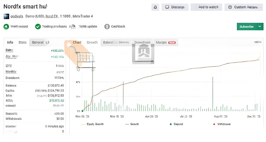
Task: Click the user avatar beside the username
Action: click(6, 16)
